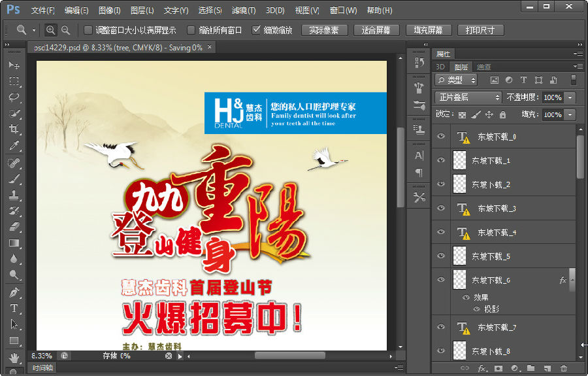Select the Brush tool
Viewport: 588px width, 376px height.
tap(14, 179)
